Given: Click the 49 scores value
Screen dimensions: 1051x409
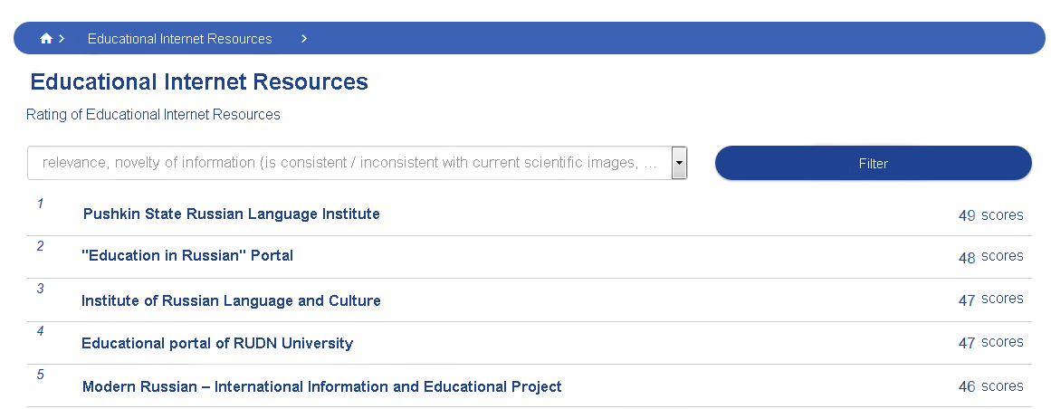Looking at the screenshot, I should 990,215.
